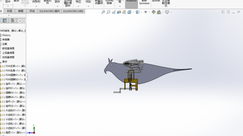Click the Previous View icon
This screenshot has height=136, width=243.
114,12
